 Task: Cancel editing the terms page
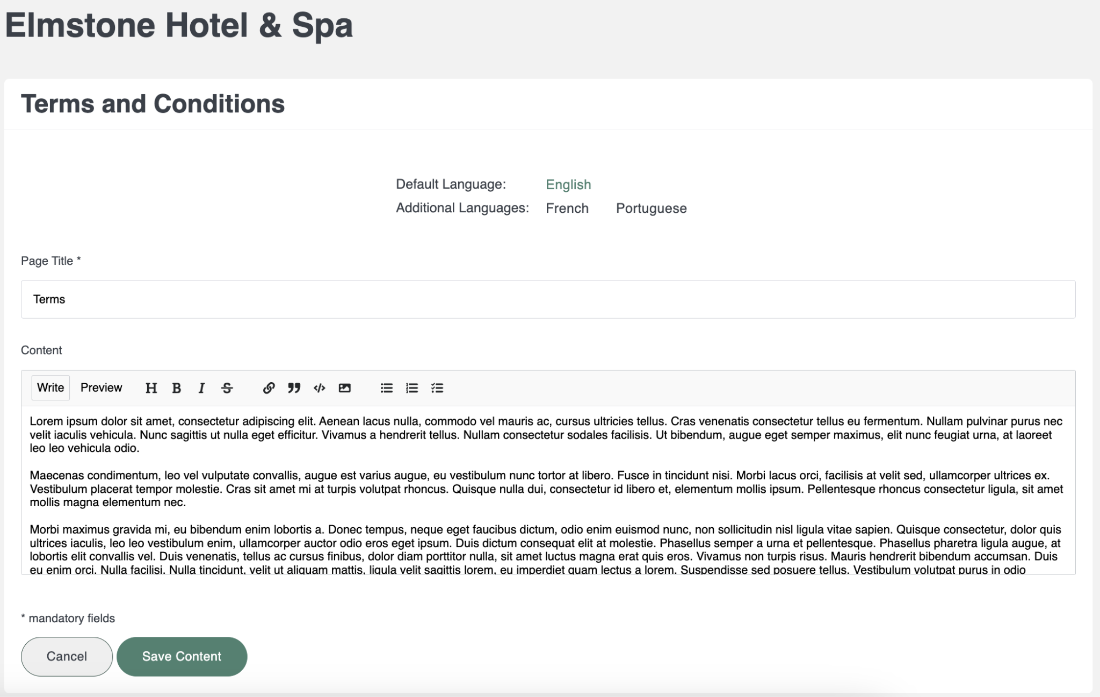[67, 656]
